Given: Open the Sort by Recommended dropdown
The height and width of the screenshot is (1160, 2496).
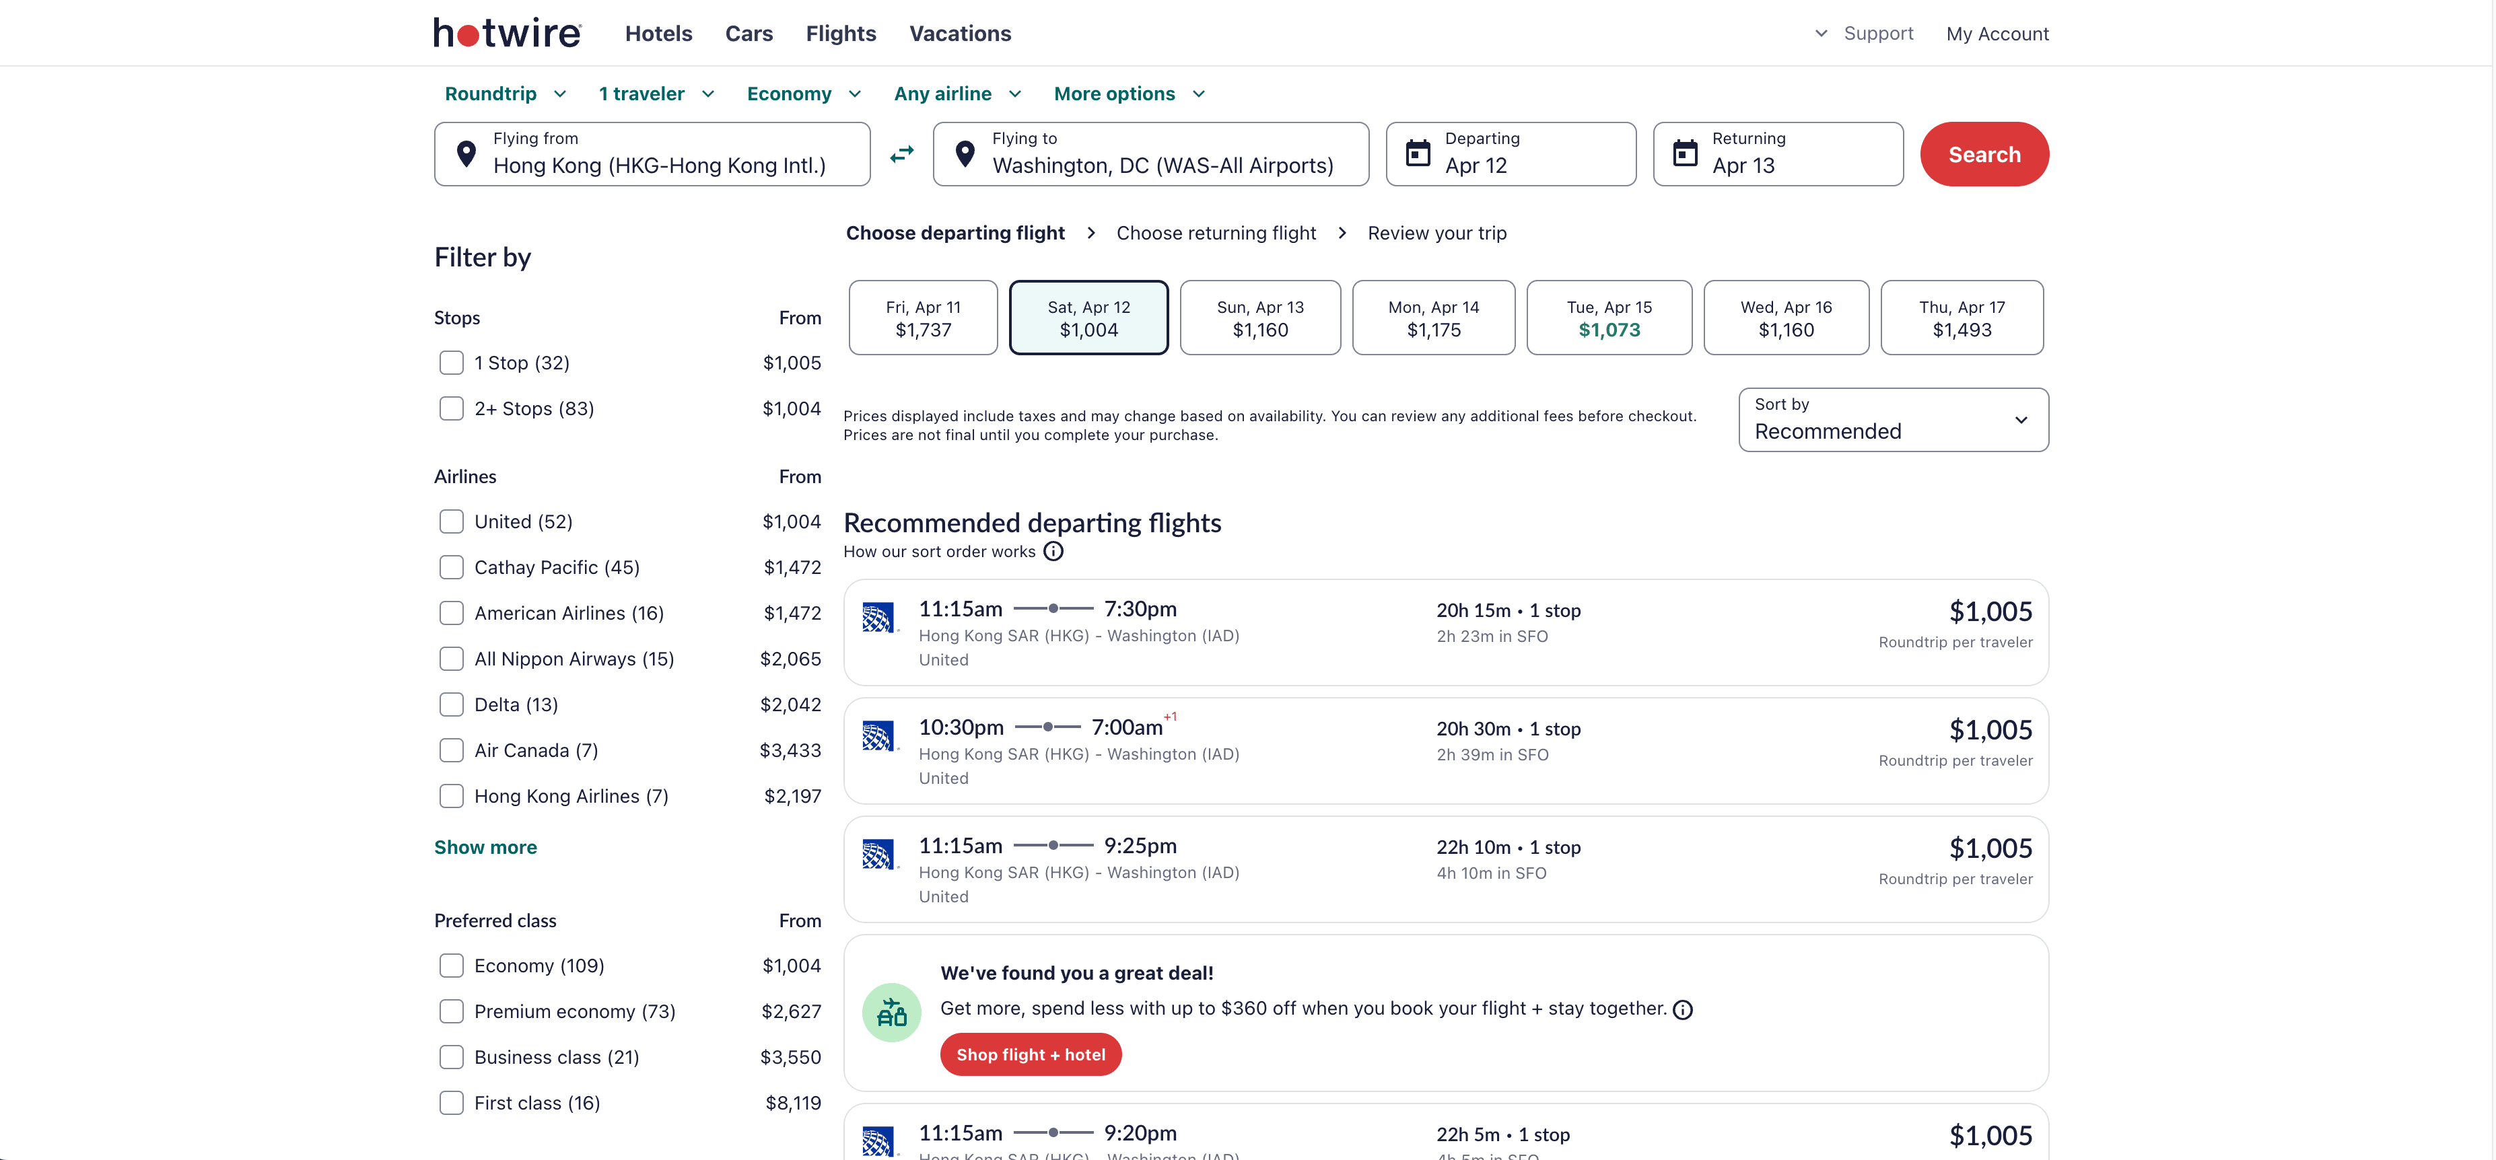Looking at the screenshot, I should [1892, 421].
